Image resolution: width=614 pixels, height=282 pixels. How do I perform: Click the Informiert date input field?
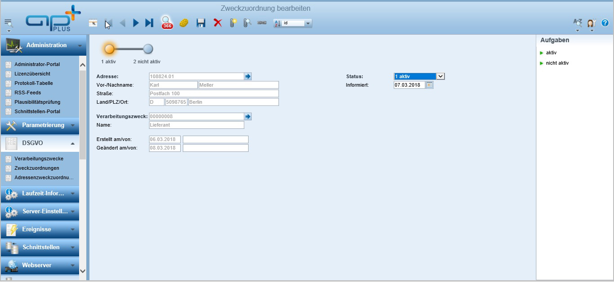pyautogui.click(x=409, y=85)
